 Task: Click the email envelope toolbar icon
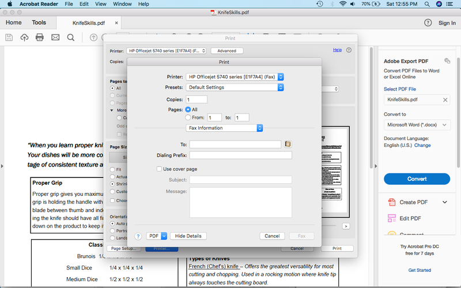point(55,37)
